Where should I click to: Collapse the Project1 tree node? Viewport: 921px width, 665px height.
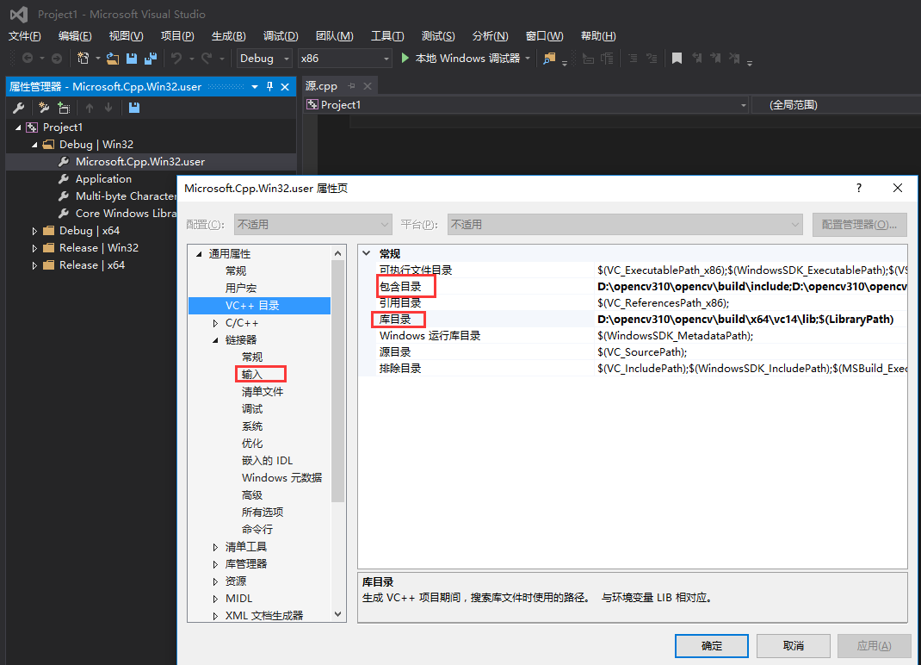click(18, 127)
